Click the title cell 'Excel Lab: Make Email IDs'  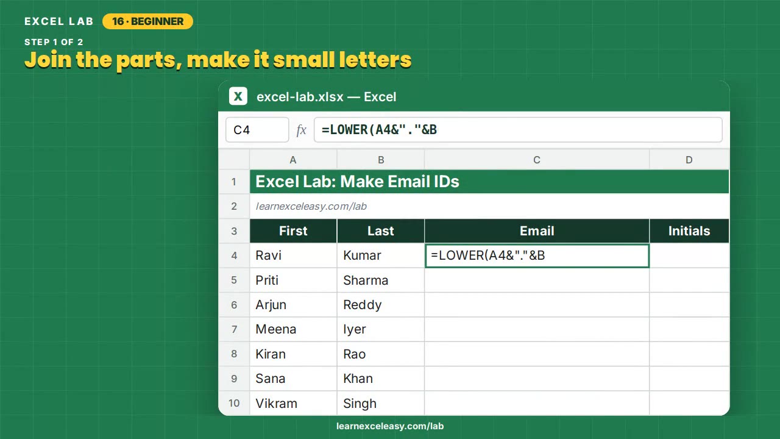coord(489,182)
